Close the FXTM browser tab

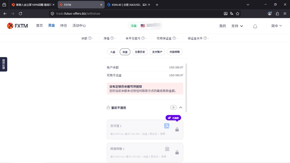pos(101,5)
